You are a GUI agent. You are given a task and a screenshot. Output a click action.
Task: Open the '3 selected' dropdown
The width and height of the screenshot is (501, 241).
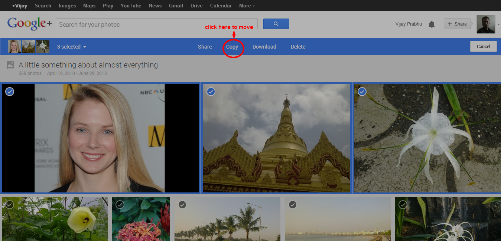(x=71, y=46)
